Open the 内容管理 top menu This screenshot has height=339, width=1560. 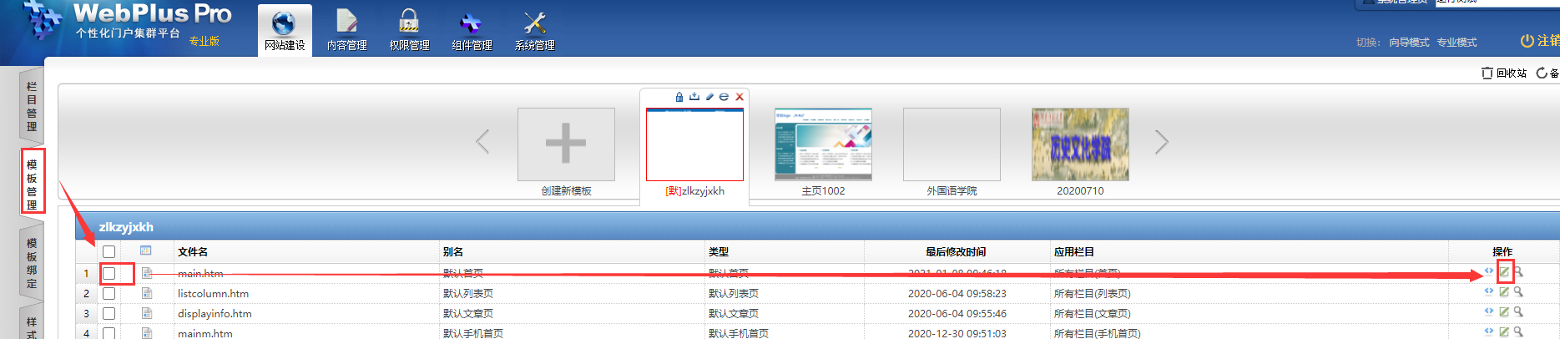(x=347, y=31)
